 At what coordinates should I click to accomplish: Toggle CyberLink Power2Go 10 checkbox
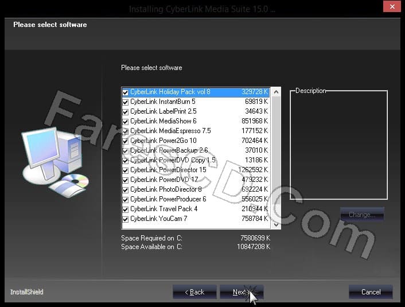coord(125,141)
